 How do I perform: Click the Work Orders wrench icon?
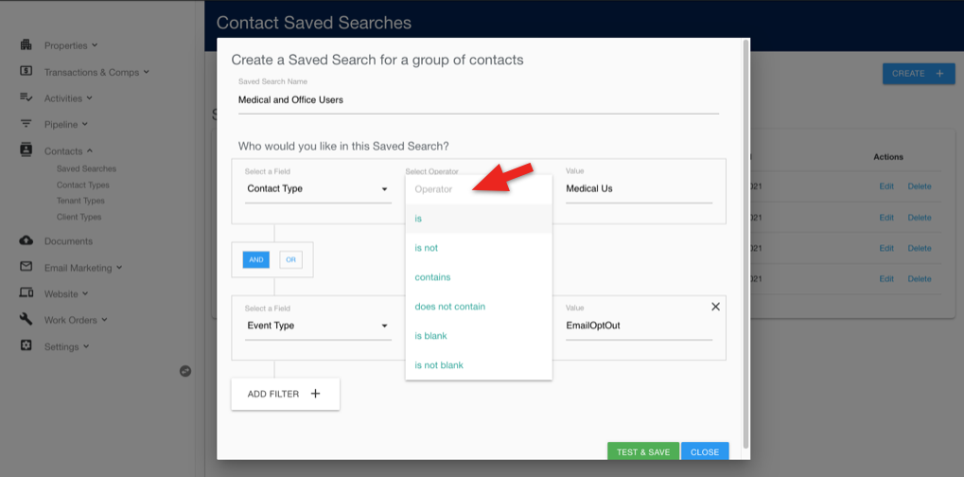26,319
